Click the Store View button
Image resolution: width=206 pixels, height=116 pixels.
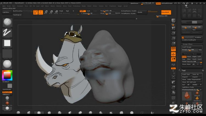click(186, 64)
